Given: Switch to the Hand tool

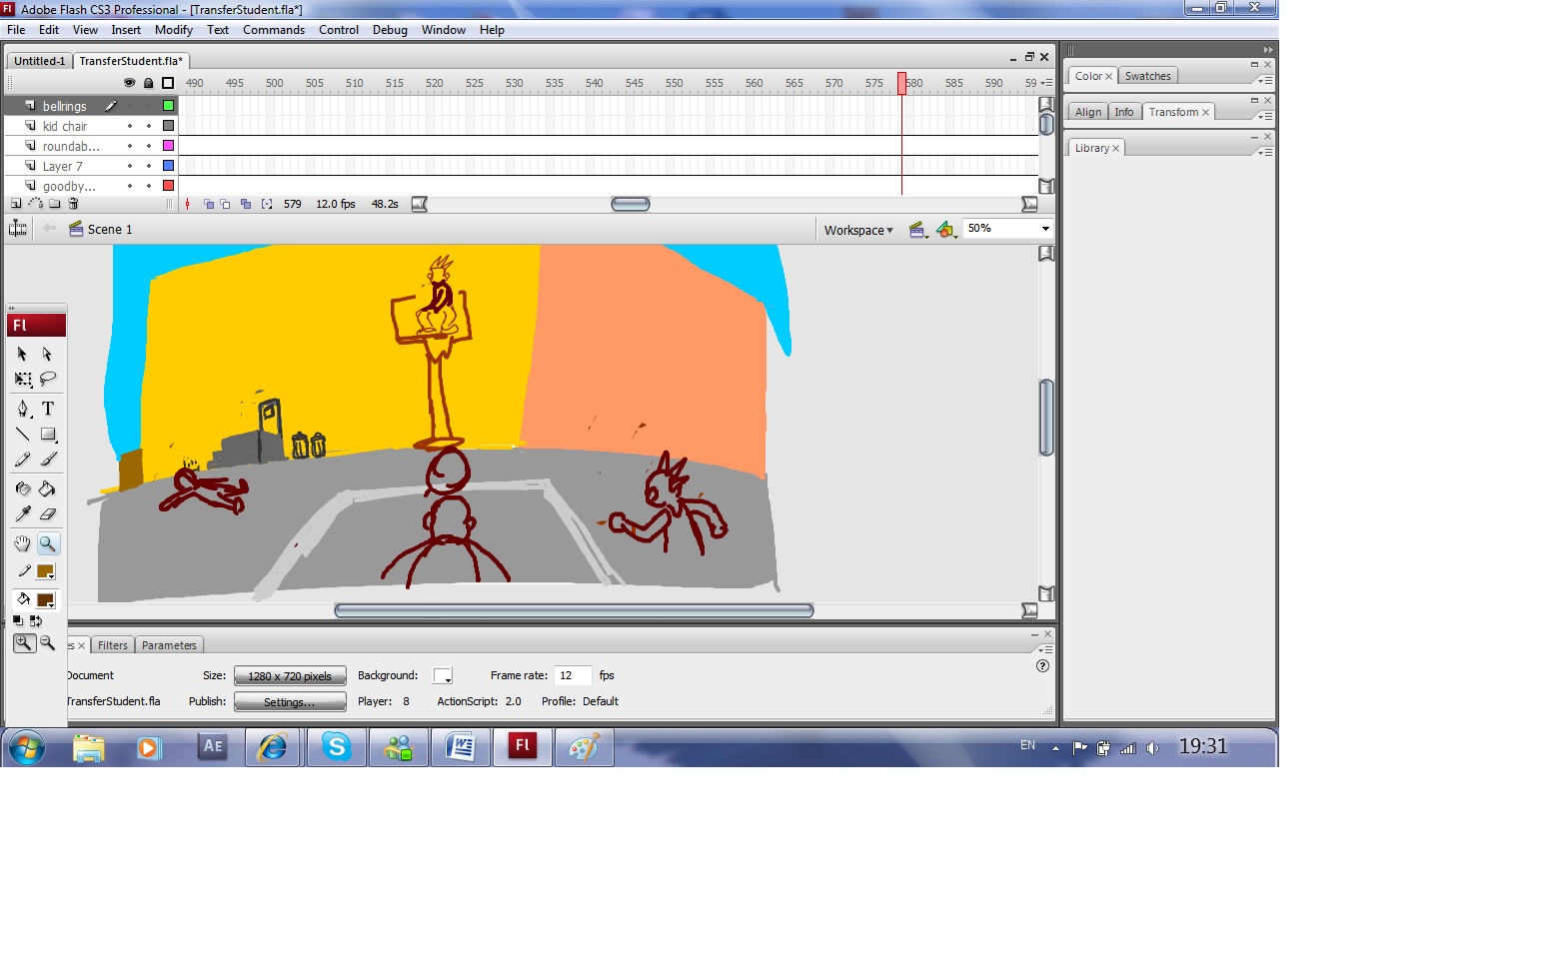Looking at the screenshot, I should pos(22,543).
